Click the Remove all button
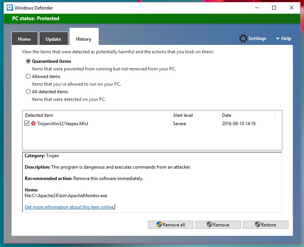Viewport: 304px width, 247px height. coord(171,225)
